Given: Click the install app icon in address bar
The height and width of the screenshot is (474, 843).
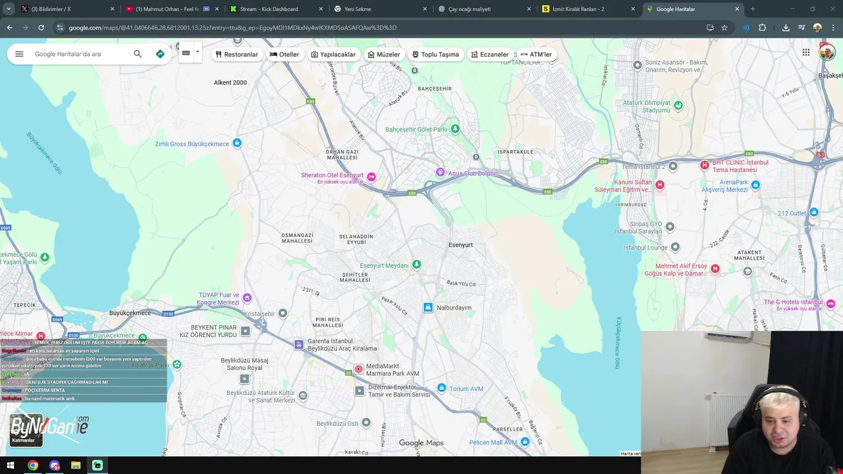Looking at the screenshot, I should [x=710, y=28].
